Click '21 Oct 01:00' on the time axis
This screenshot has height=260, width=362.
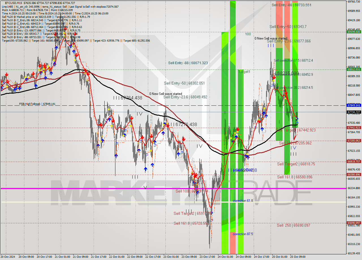point(62,257)
